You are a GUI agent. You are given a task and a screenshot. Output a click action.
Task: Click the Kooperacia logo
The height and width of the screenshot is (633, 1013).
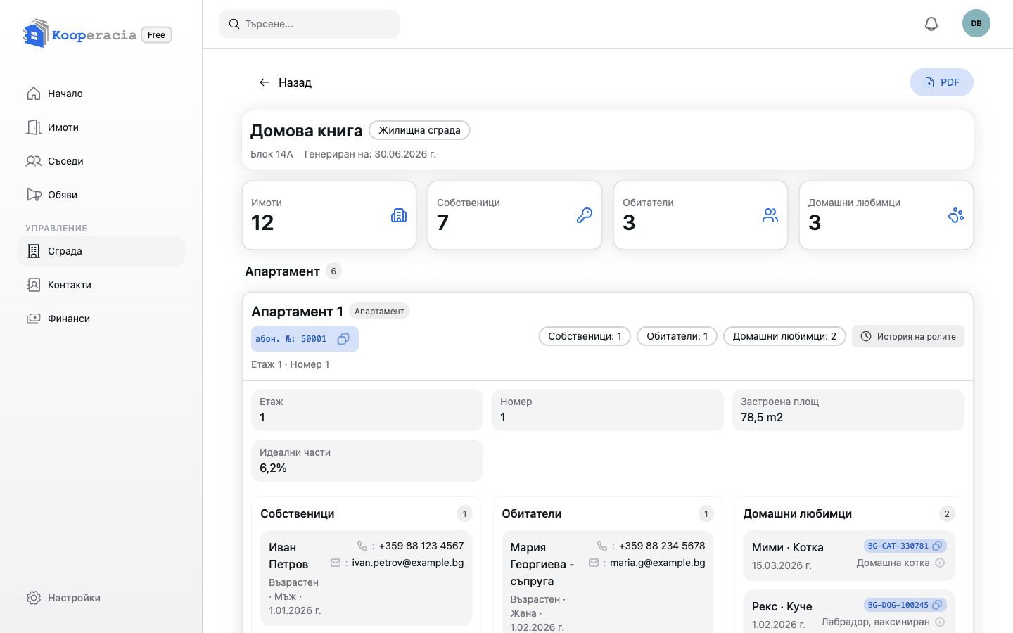click(x=79, y=34)
